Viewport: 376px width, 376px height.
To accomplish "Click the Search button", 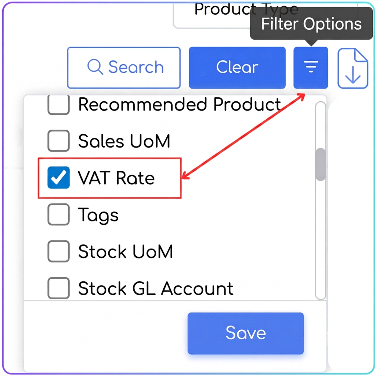I will 124,68.
